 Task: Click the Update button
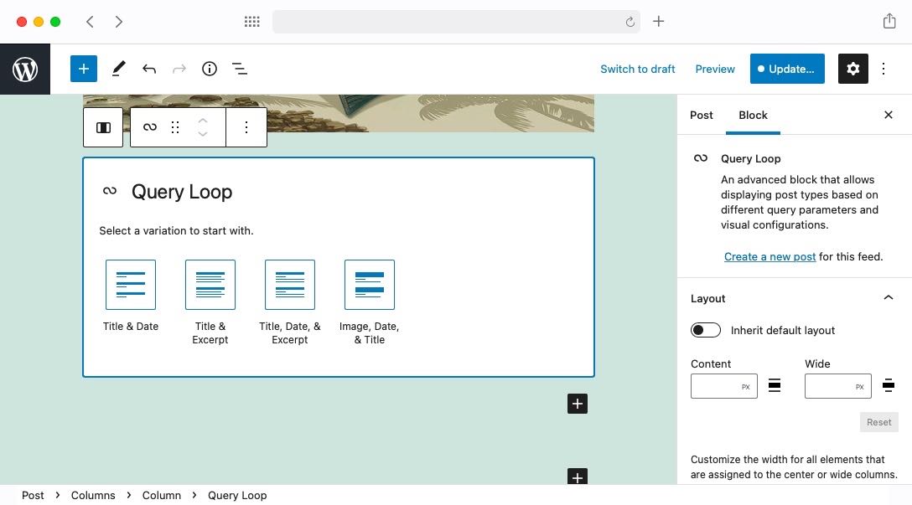786,69
